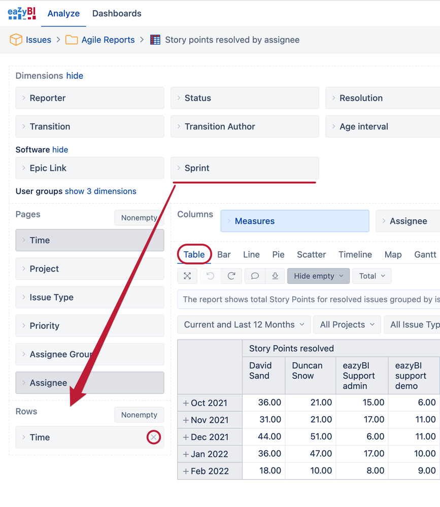The height and width of the screenshot is (507, 440).
Task: Remove Time from Rows with x icon
Action: 154,437
